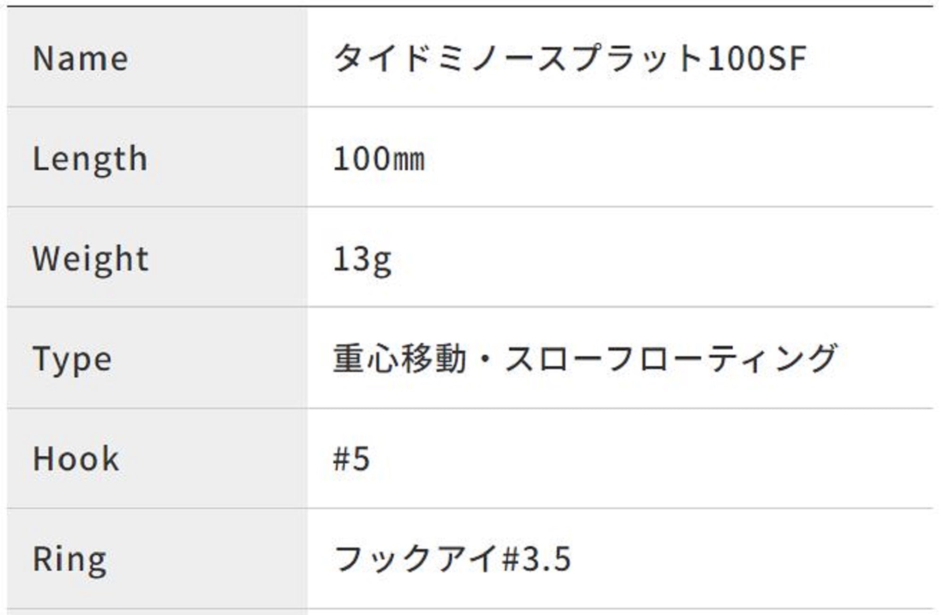
Task: Click the 重心移動 text in Type row
Action: (400, 359)
